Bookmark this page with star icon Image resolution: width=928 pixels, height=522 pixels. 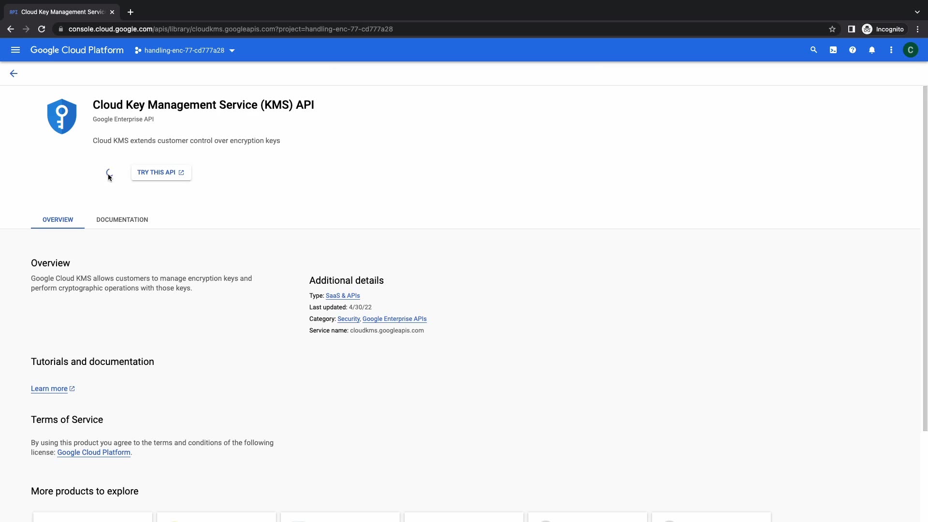(x=832, y=29)
